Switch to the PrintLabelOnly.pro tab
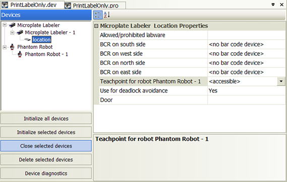The width and height of the screenshot is (287, 182). tap(95, 6)
